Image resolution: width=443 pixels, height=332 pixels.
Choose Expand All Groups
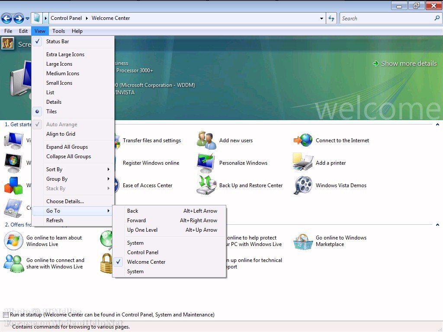pos(74,147)
